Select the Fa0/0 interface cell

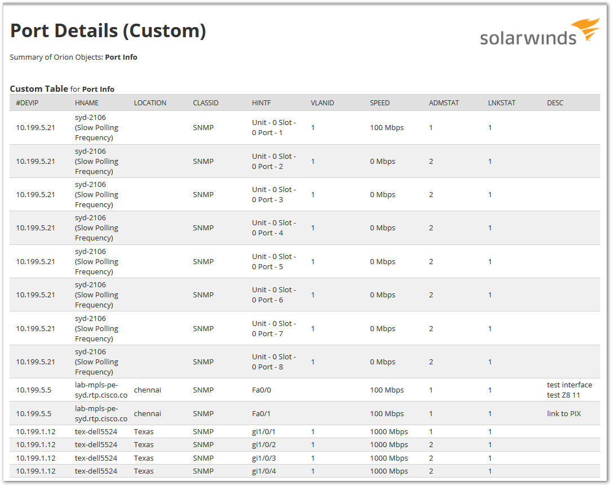[261, 390]
